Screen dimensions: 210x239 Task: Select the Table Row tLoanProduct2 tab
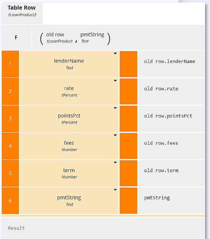22,11
